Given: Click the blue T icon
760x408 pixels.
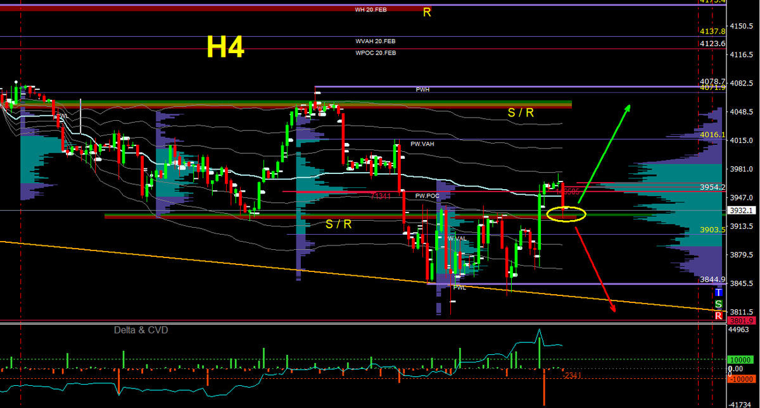Looking at the screenshot, I should pyautogui.click(x=718, y=292).
